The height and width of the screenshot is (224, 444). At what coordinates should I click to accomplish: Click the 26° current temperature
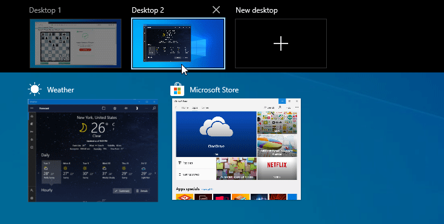point(99,128)
